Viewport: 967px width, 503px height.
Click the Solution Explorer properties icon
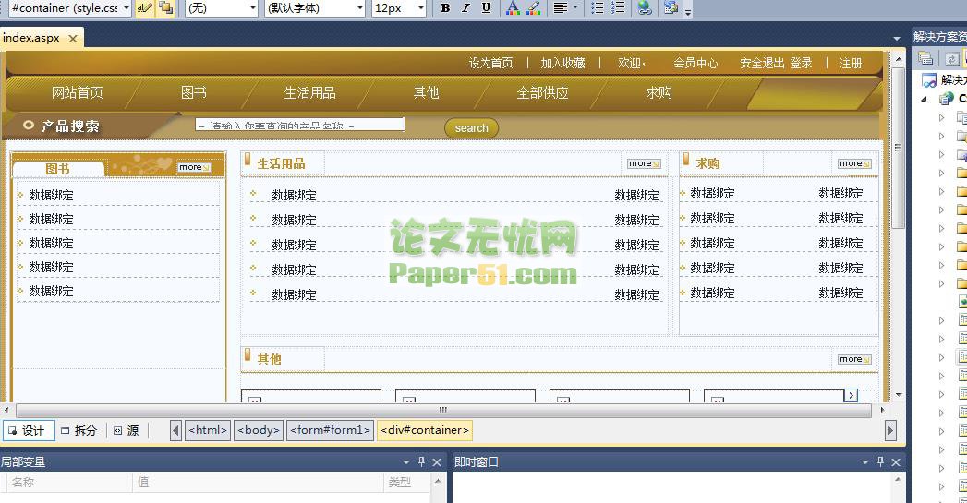pos(925,58)
